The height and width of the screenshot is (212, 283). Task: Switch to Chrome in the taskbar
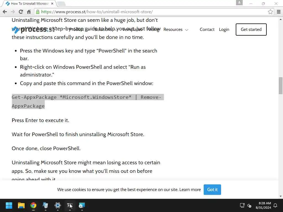click(33, 205)
